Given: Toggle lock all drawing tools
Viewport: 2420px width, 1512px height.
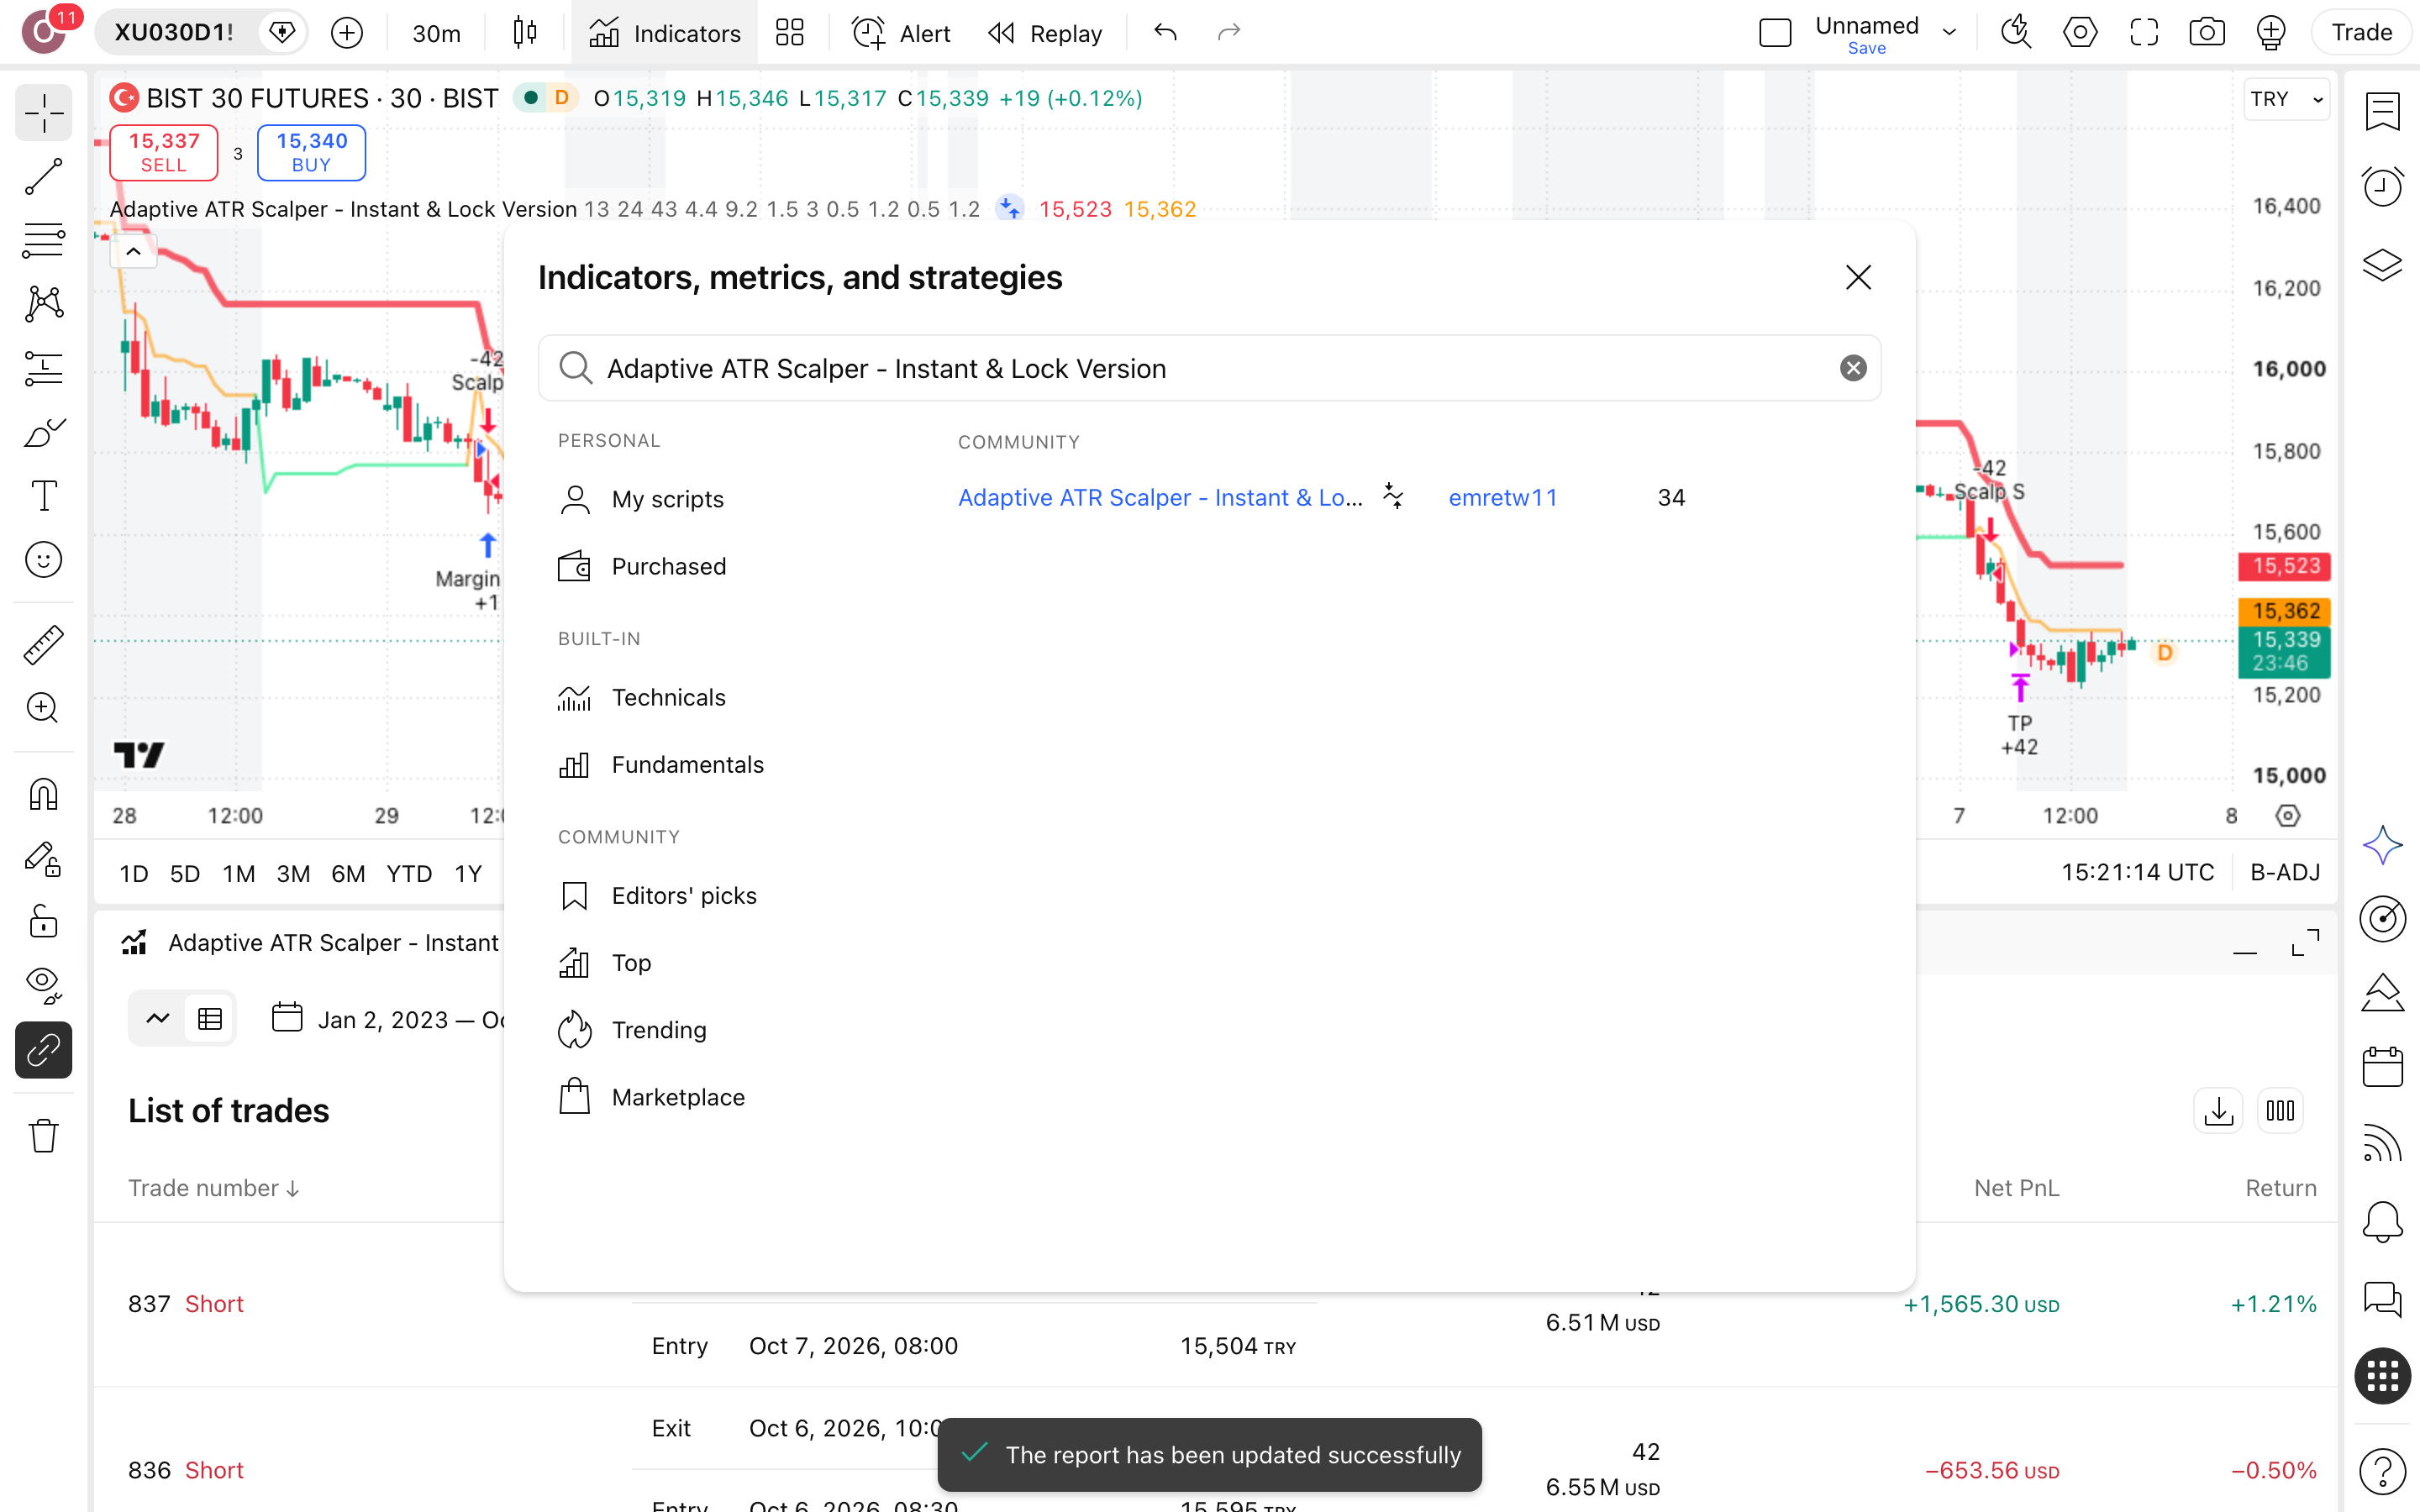Looking at the screenshot, I should (x=43, y=921).
